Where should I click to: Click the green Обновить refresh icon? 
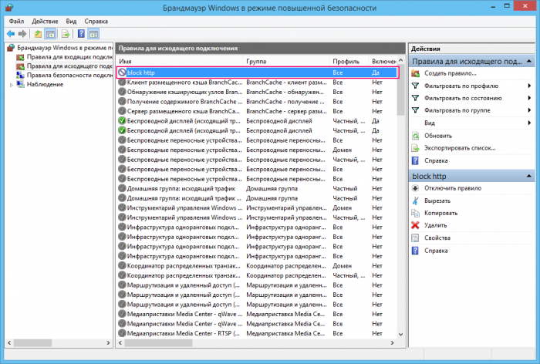point(416,136)
